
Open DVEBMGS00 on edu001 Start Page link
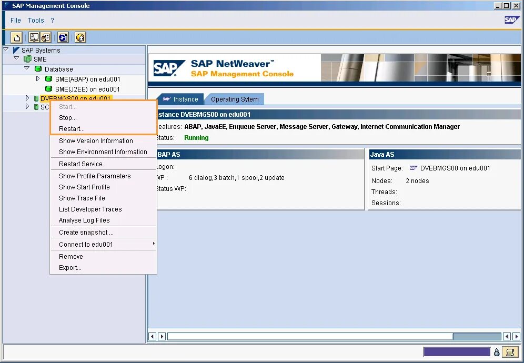coord(455,168)
